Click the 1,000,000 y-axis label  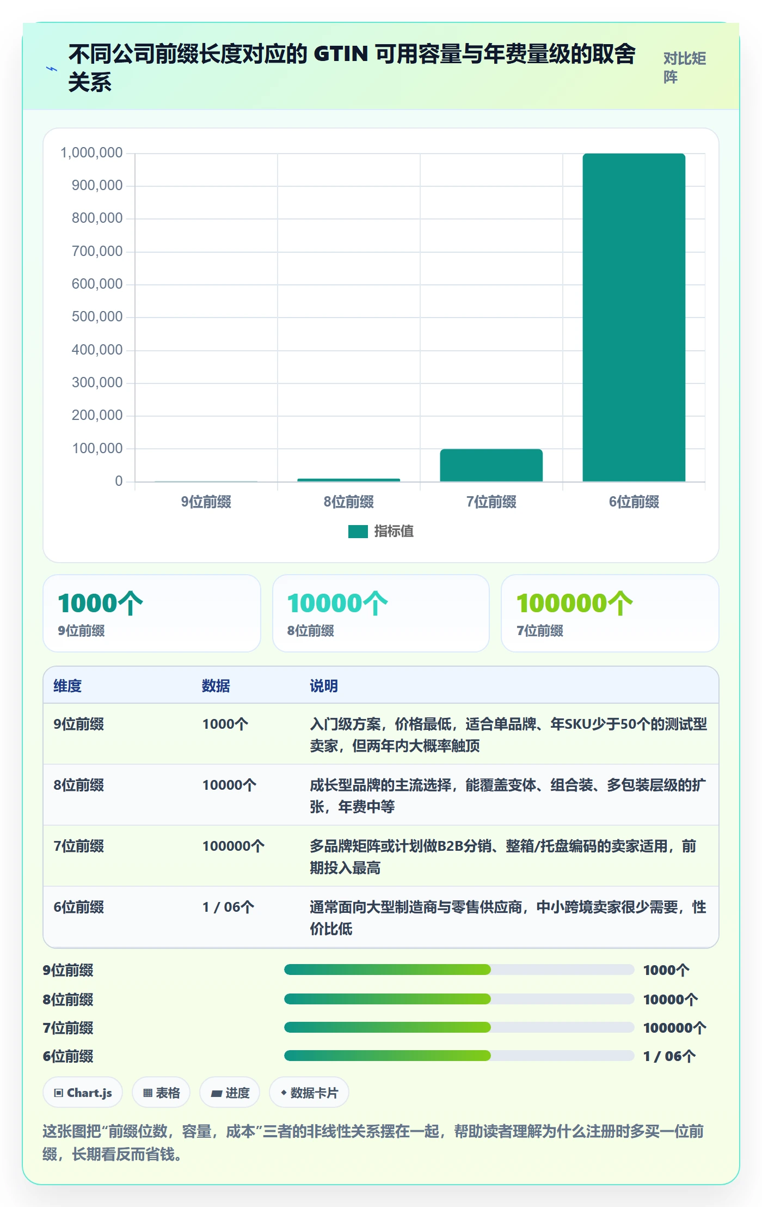pyautogui.click(x=91, y=153)
